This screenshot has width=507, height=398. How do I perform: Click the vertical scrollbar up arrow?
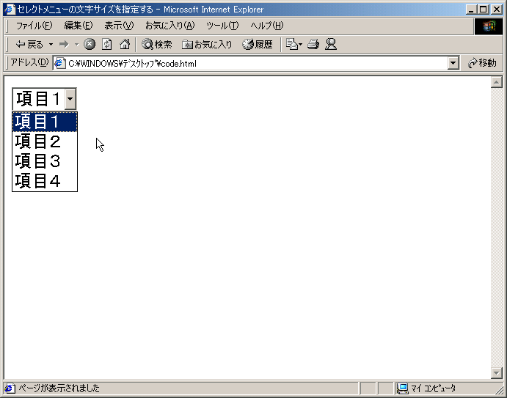(496, 82)
